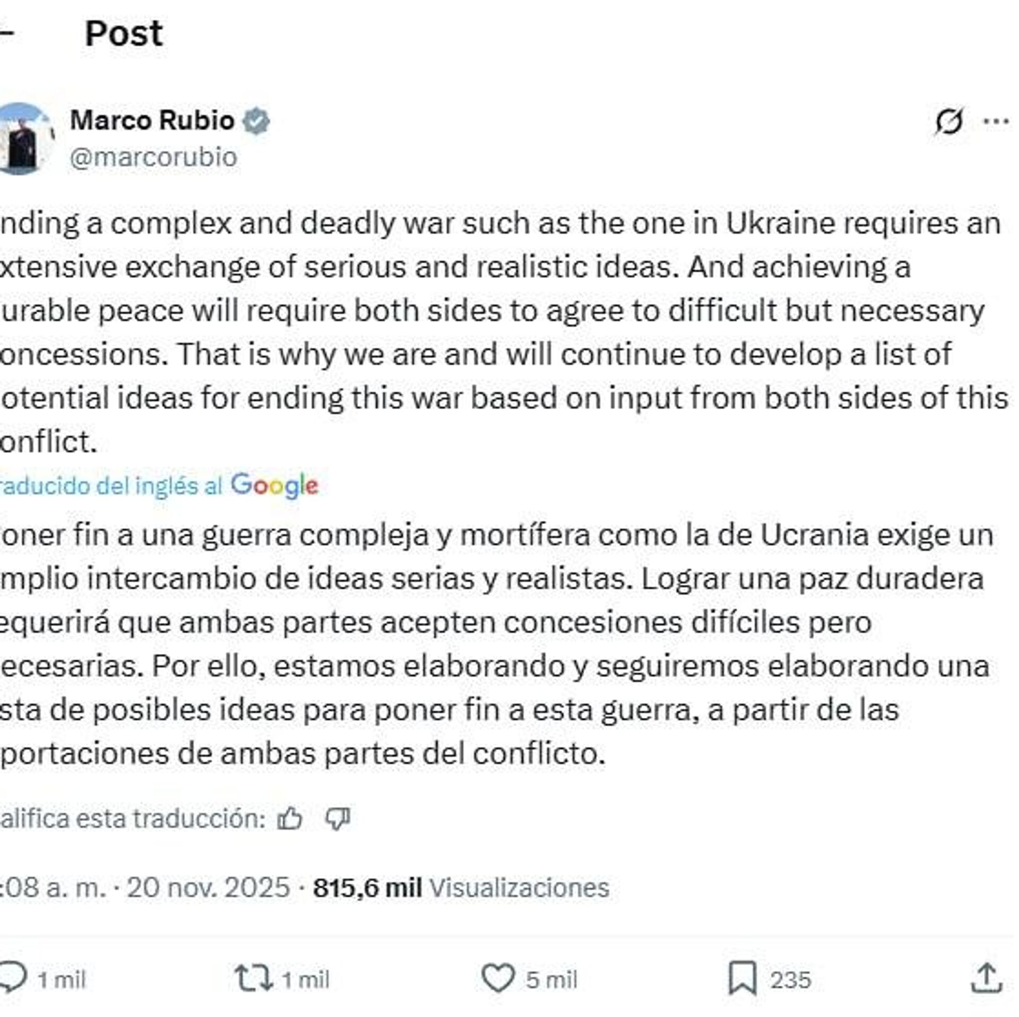Click the Google logo in translation note

click(274, 485)
